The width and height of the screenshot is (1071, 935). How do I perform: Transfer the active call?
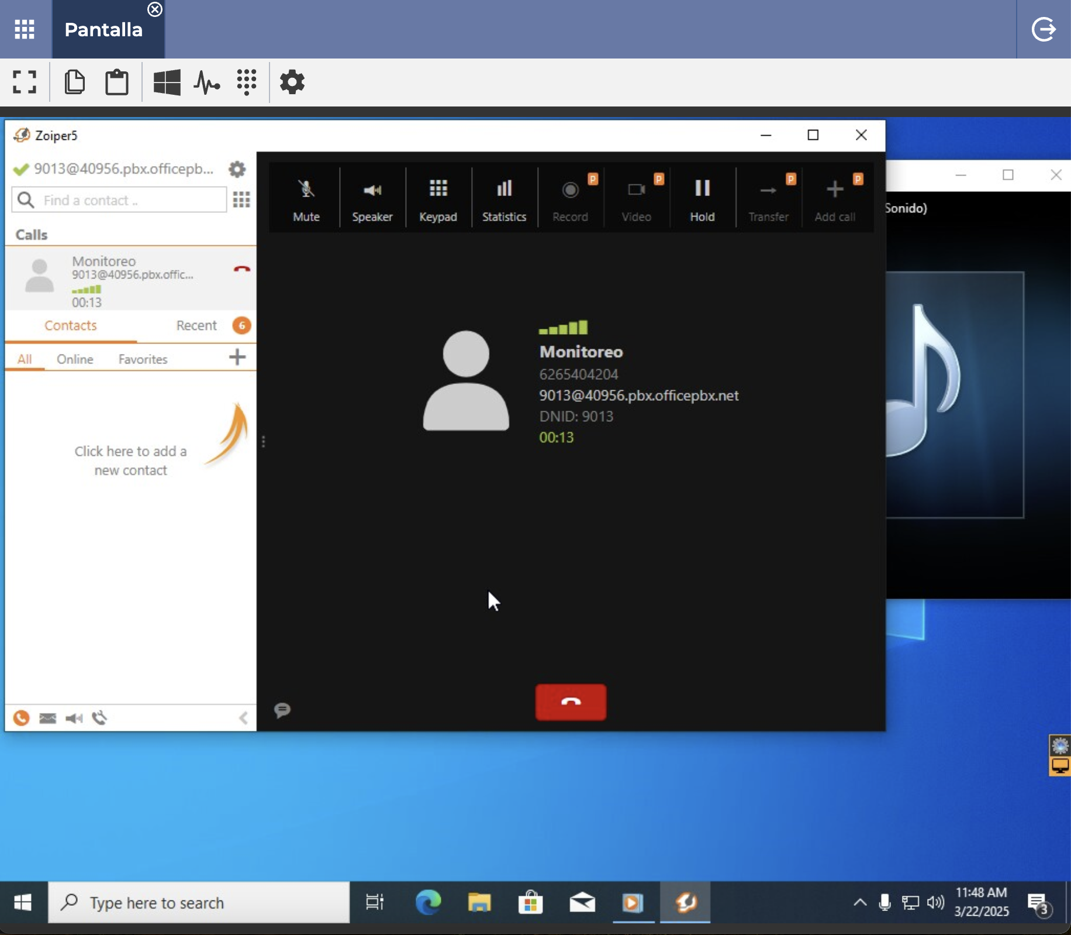click(x=768, y=200)
